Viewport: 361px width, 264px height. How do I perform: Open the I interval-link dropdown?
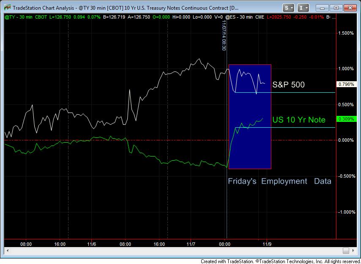[x=303, y=8]
